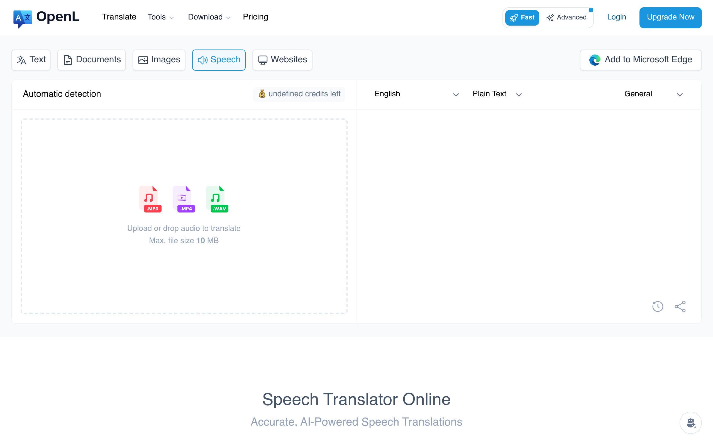Click the Microsoft Edge logo icon
The height and width of the screenshot is (445, 713).
tap(595, 60)
